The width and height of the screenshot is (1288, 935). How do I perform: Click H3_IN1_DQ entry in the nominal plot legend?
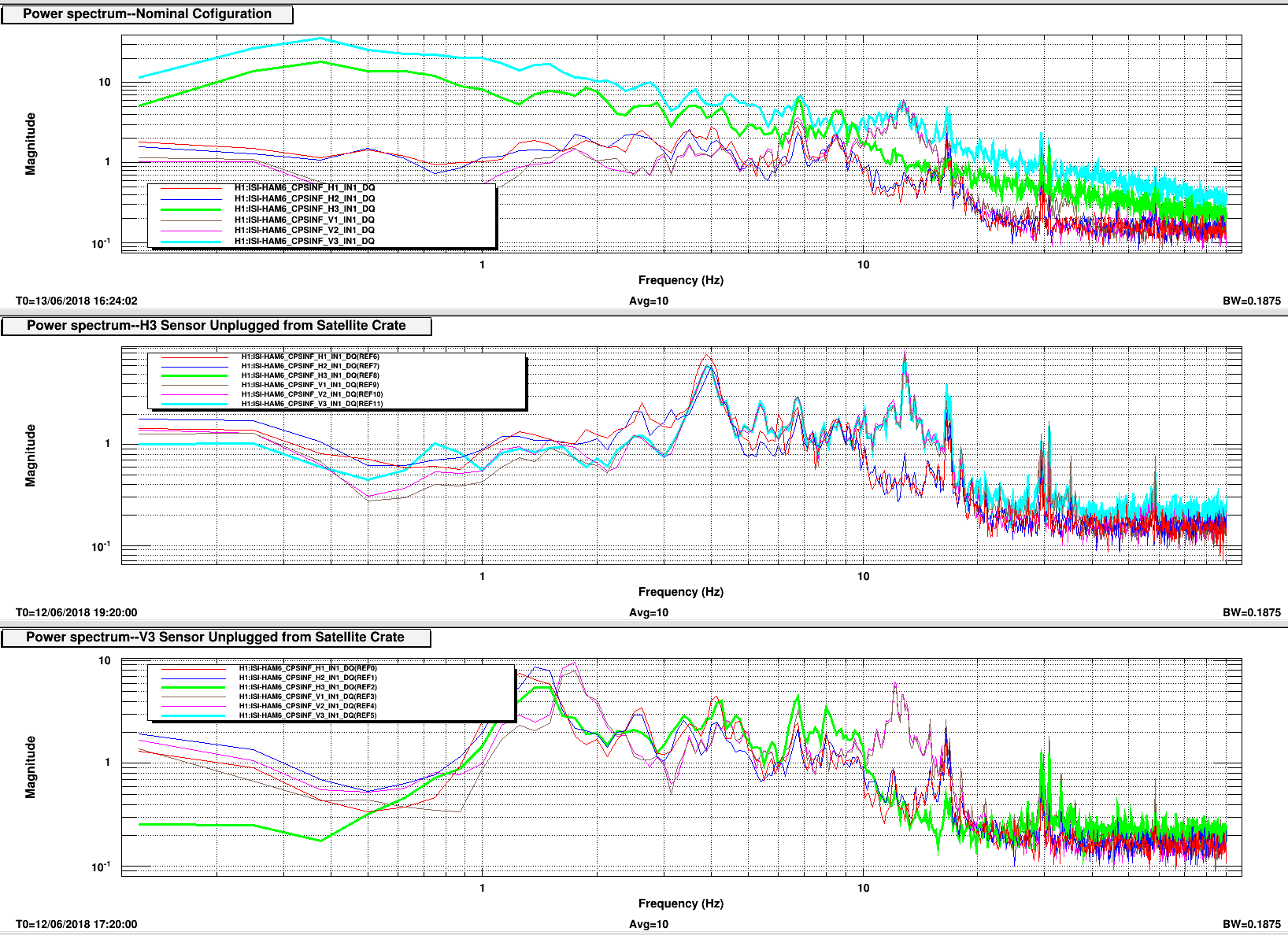pyautogui.click(x=304, y=209)
